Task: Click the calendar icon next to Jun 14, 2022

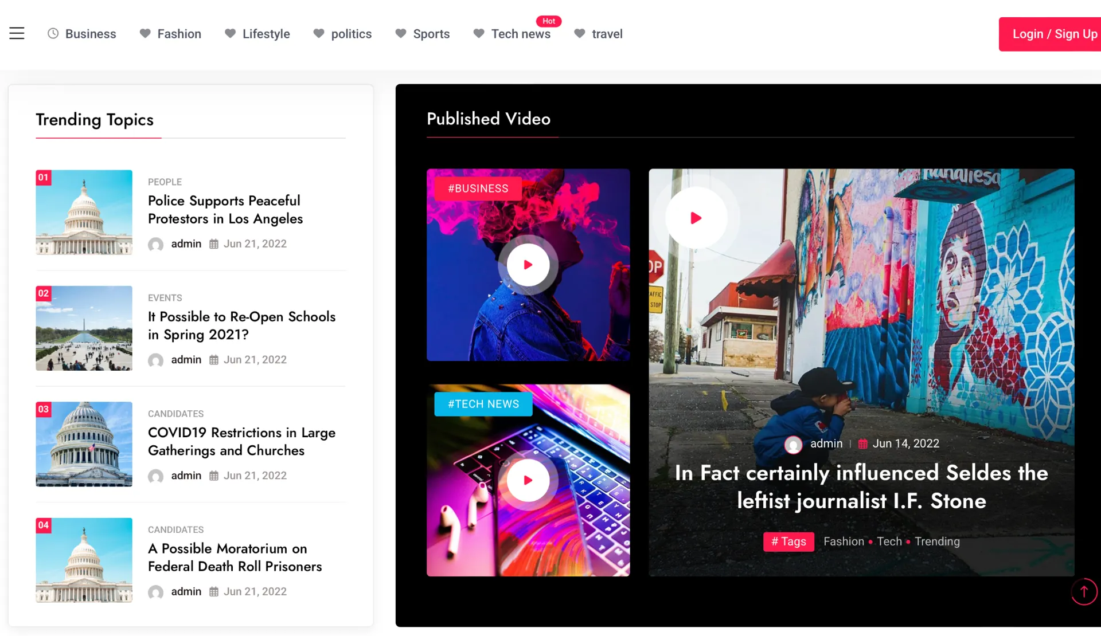Action: pyautogui.click(x=862, y=444)
